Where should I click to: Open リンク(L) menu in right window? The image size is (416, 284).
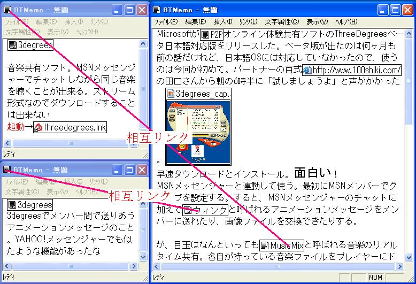pos(248,22)
